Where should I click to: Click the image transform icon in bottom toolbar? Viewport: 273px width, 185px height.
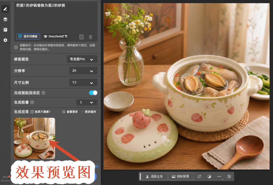pyautogui.click(x=199, y=176)
